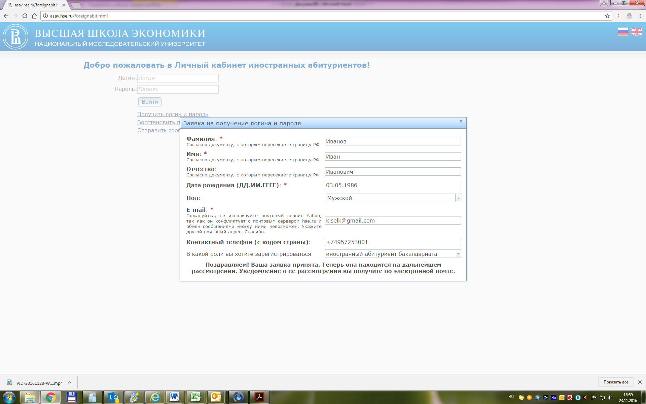Click the date of birth field
This screenshot has height=404, width=646.
coord(393,185)
